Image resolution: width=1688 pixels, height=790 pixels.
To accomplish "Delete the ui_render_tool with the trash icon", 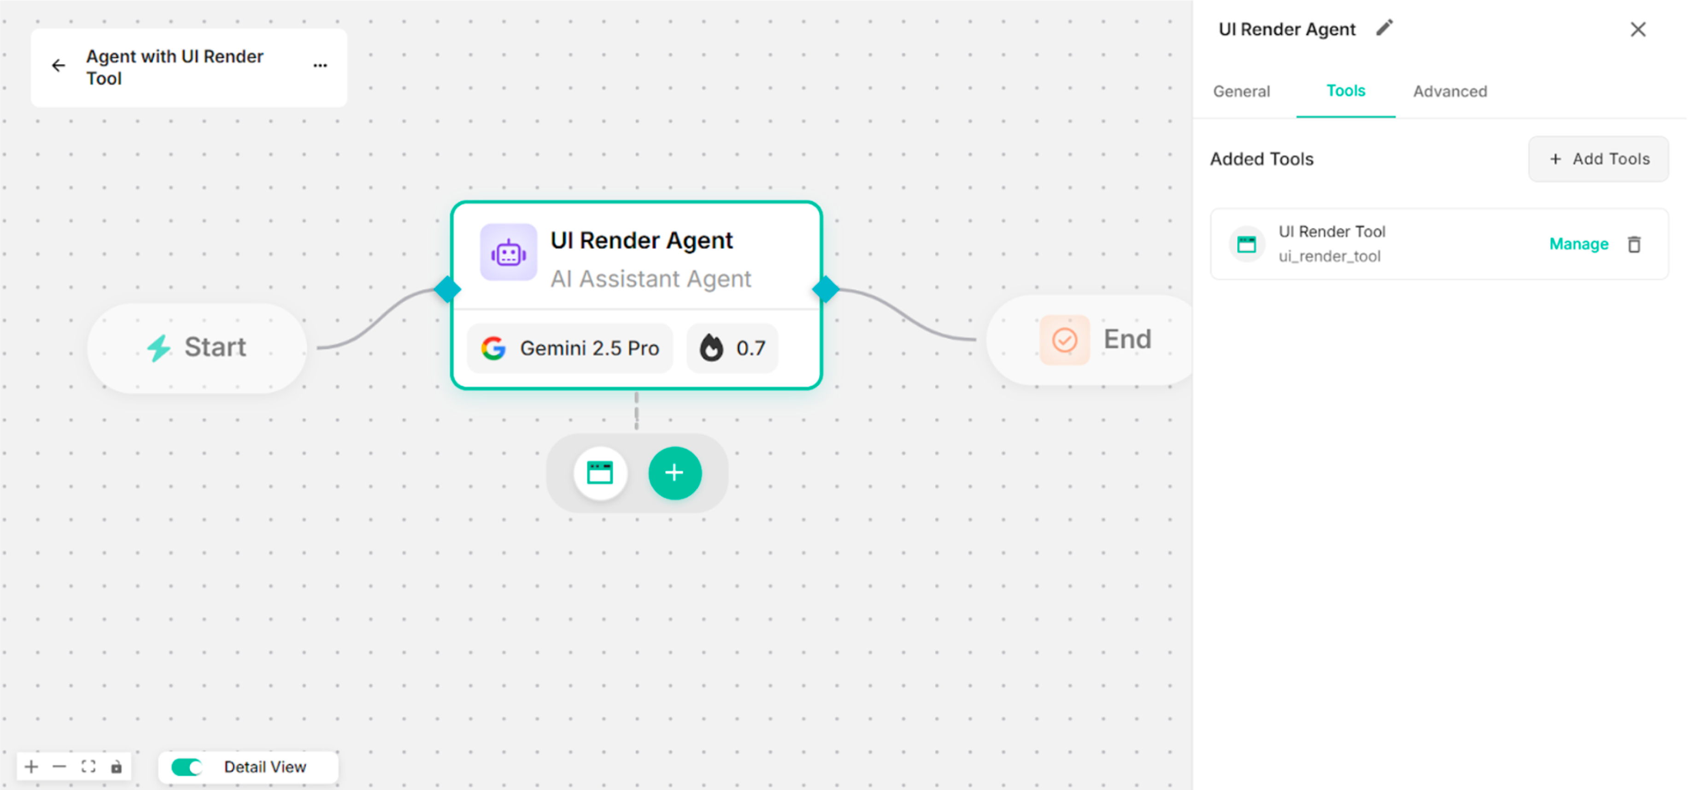I will click(1634, 244).
